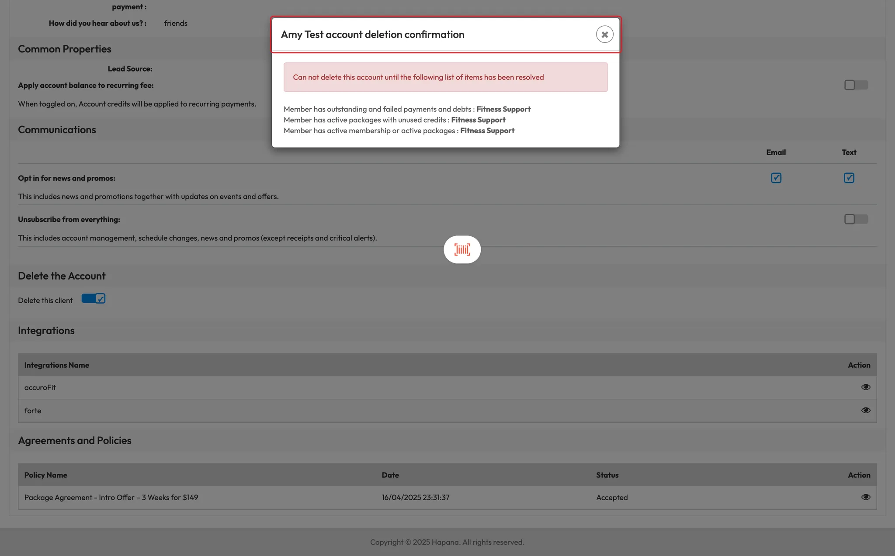Uncheck Email opt-in for news and promos

click(x=776, y=178)
